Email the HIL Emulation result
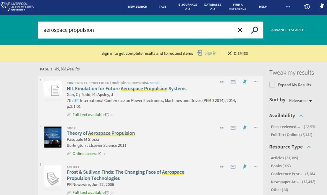This screenshot has width=327, height=195. (233, 82)
